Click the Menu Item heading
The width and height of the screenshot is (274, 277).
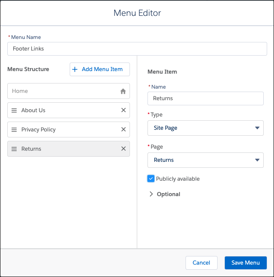[162, 72]
